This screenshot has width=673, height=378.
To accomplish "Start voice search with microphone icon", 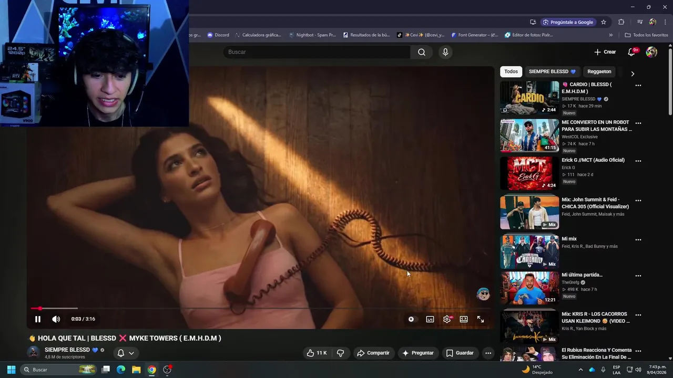I will point(445,52).
